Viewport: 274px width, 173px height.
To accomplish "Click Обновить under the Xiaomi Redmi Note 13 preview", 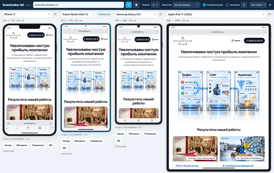I will [80, 141].
